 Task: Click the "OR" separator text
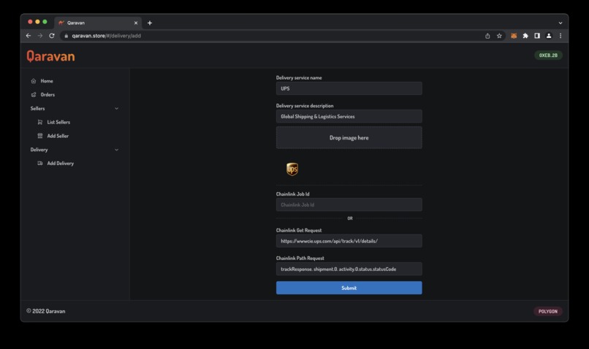(350, 218)
